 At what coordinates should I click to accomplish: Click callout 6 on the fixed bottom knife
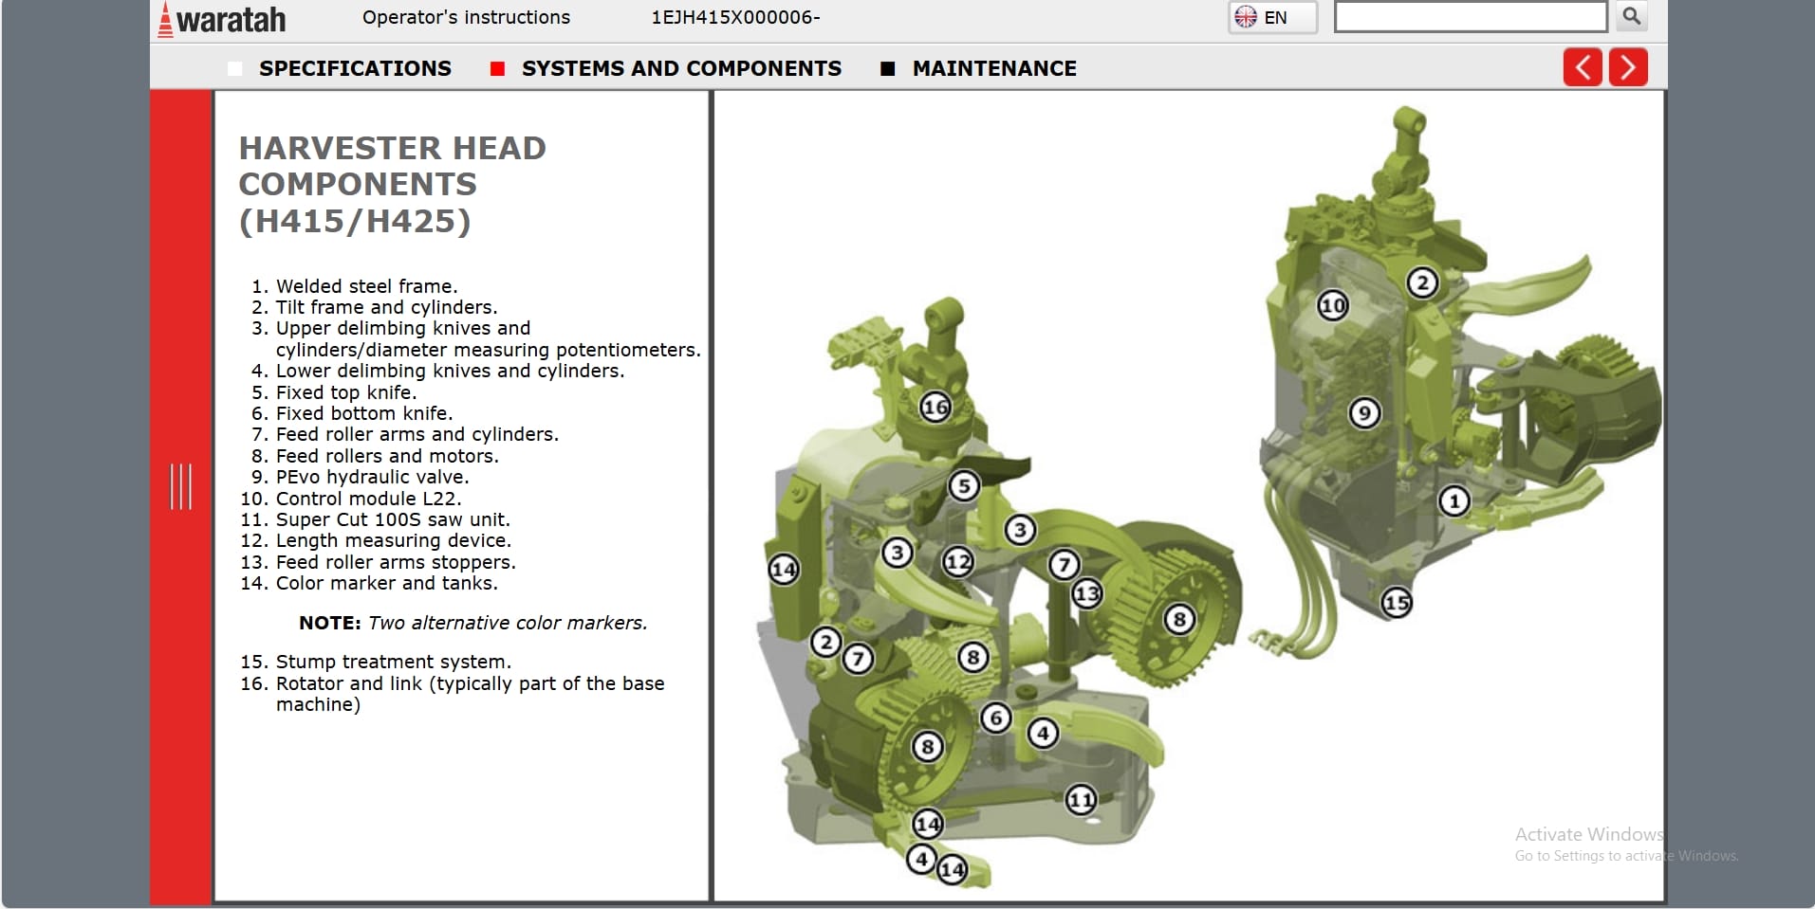coord(995,718)
